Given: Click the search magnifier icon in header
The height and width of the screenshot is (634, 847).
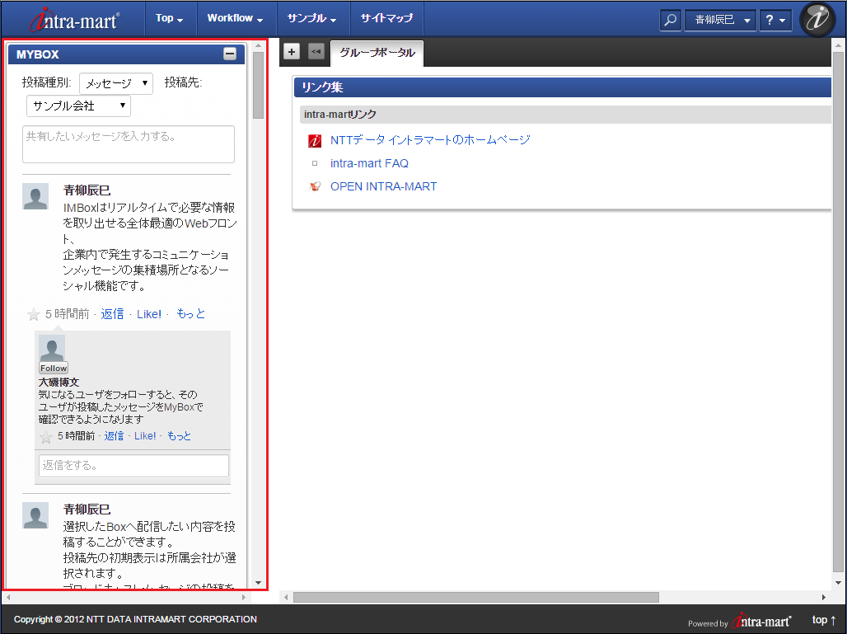Looking at the screenshot, I should [671, 20].
